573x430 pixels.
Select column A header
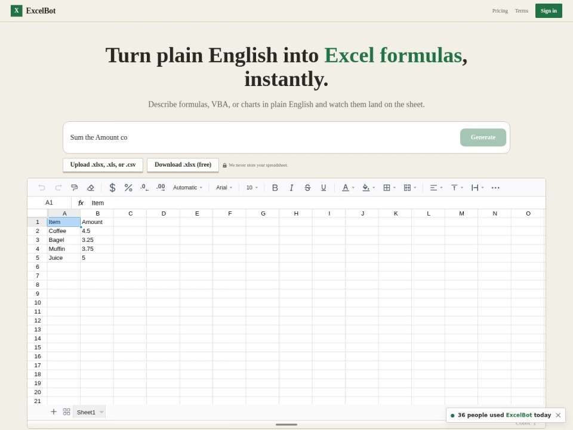pos(64,214)
